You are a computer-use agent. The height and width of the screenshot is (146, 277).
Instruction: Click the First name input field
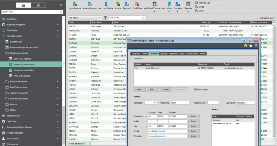pyautogui.click(x=180, y=103)
